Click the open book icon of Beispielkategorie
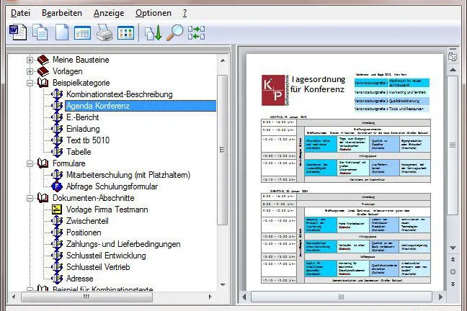Screen dimensions: 467x311 43,83
